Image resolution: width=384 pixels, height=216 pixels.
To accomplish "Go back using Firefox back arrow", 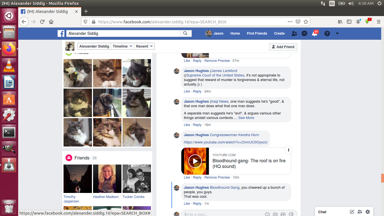I will (x=24, y=22).
